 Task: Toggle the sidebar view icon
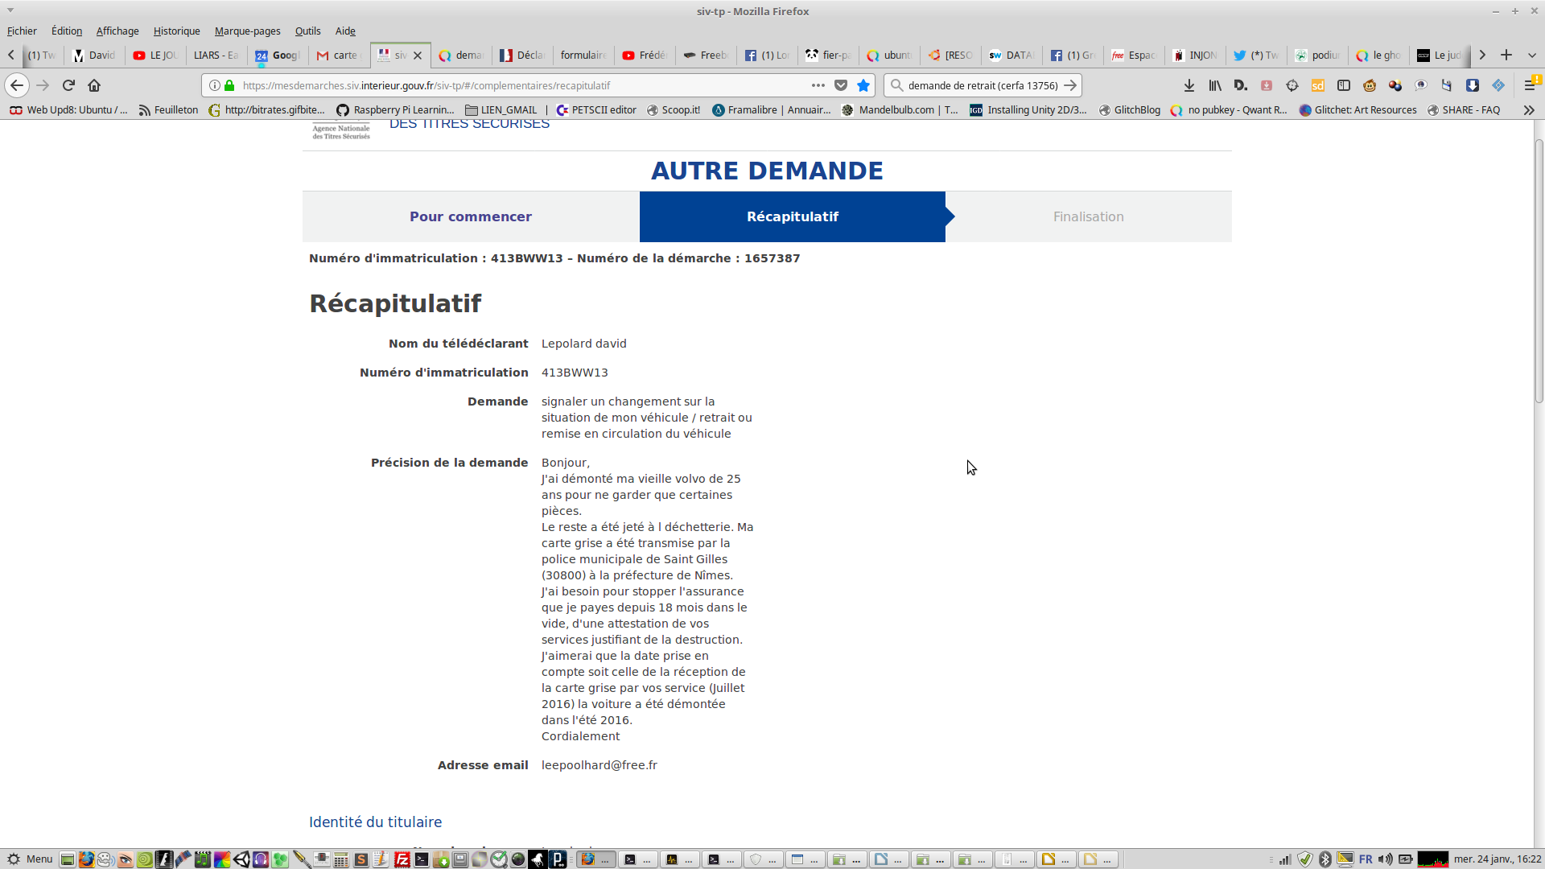click(1344, 85)
